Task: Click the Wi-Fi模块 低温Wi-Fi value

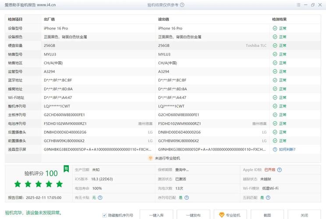Action: (x=270, y=188)
